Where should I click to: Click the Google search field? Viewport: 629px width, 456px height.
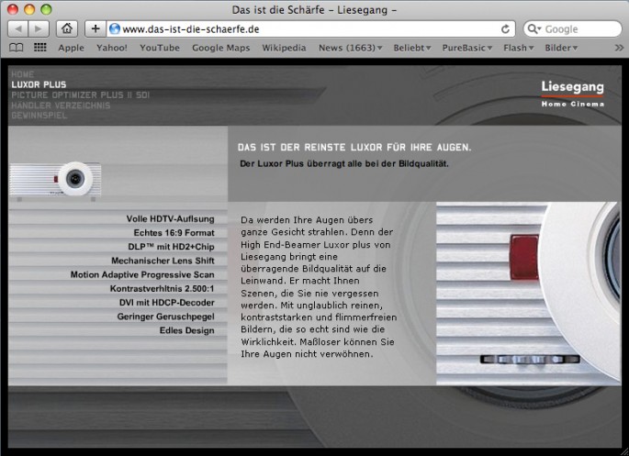coord(572,28)
